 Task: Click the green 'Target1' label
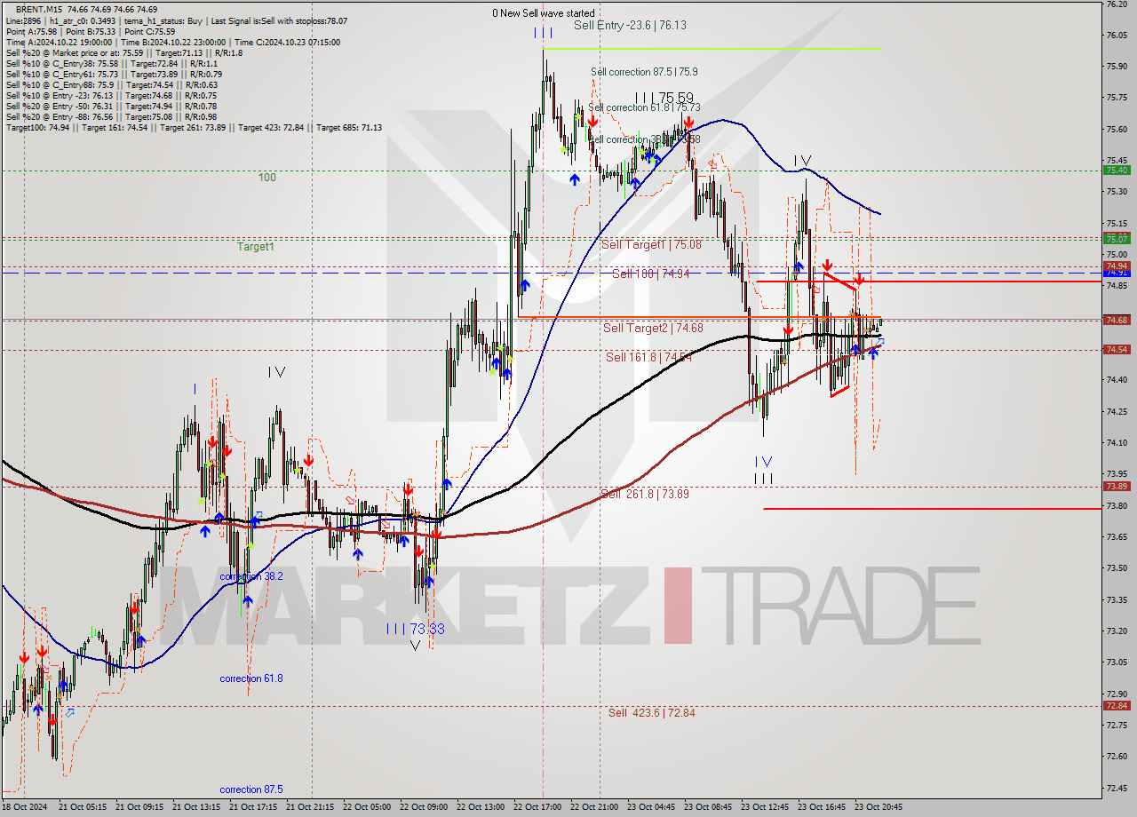256,247
